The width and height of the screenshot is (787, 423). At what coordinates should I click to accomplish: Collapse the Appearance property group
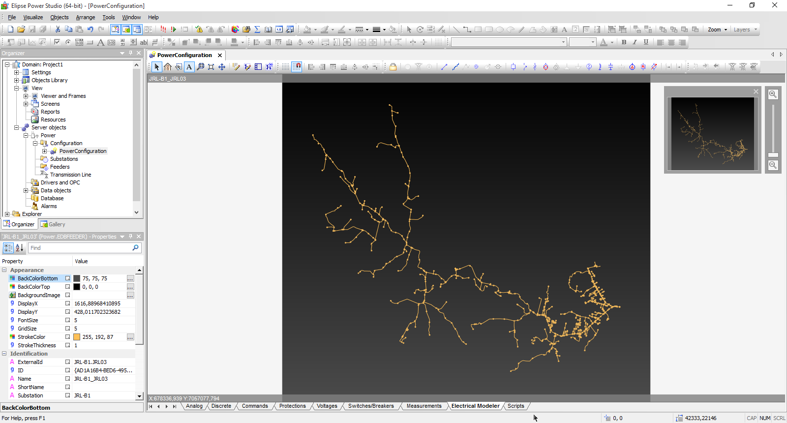(4, 270)
